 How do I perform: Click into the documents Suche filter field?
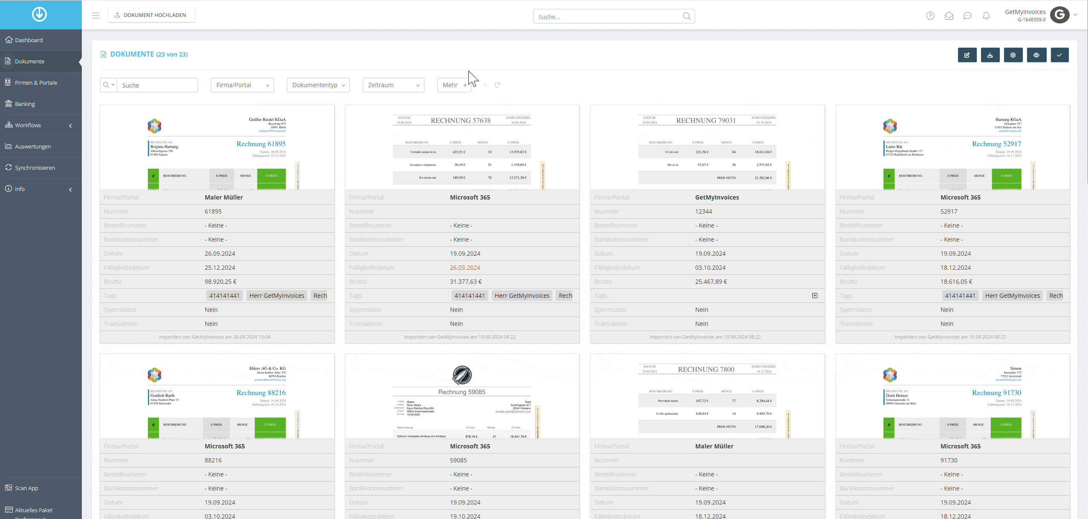click(157, 85)
